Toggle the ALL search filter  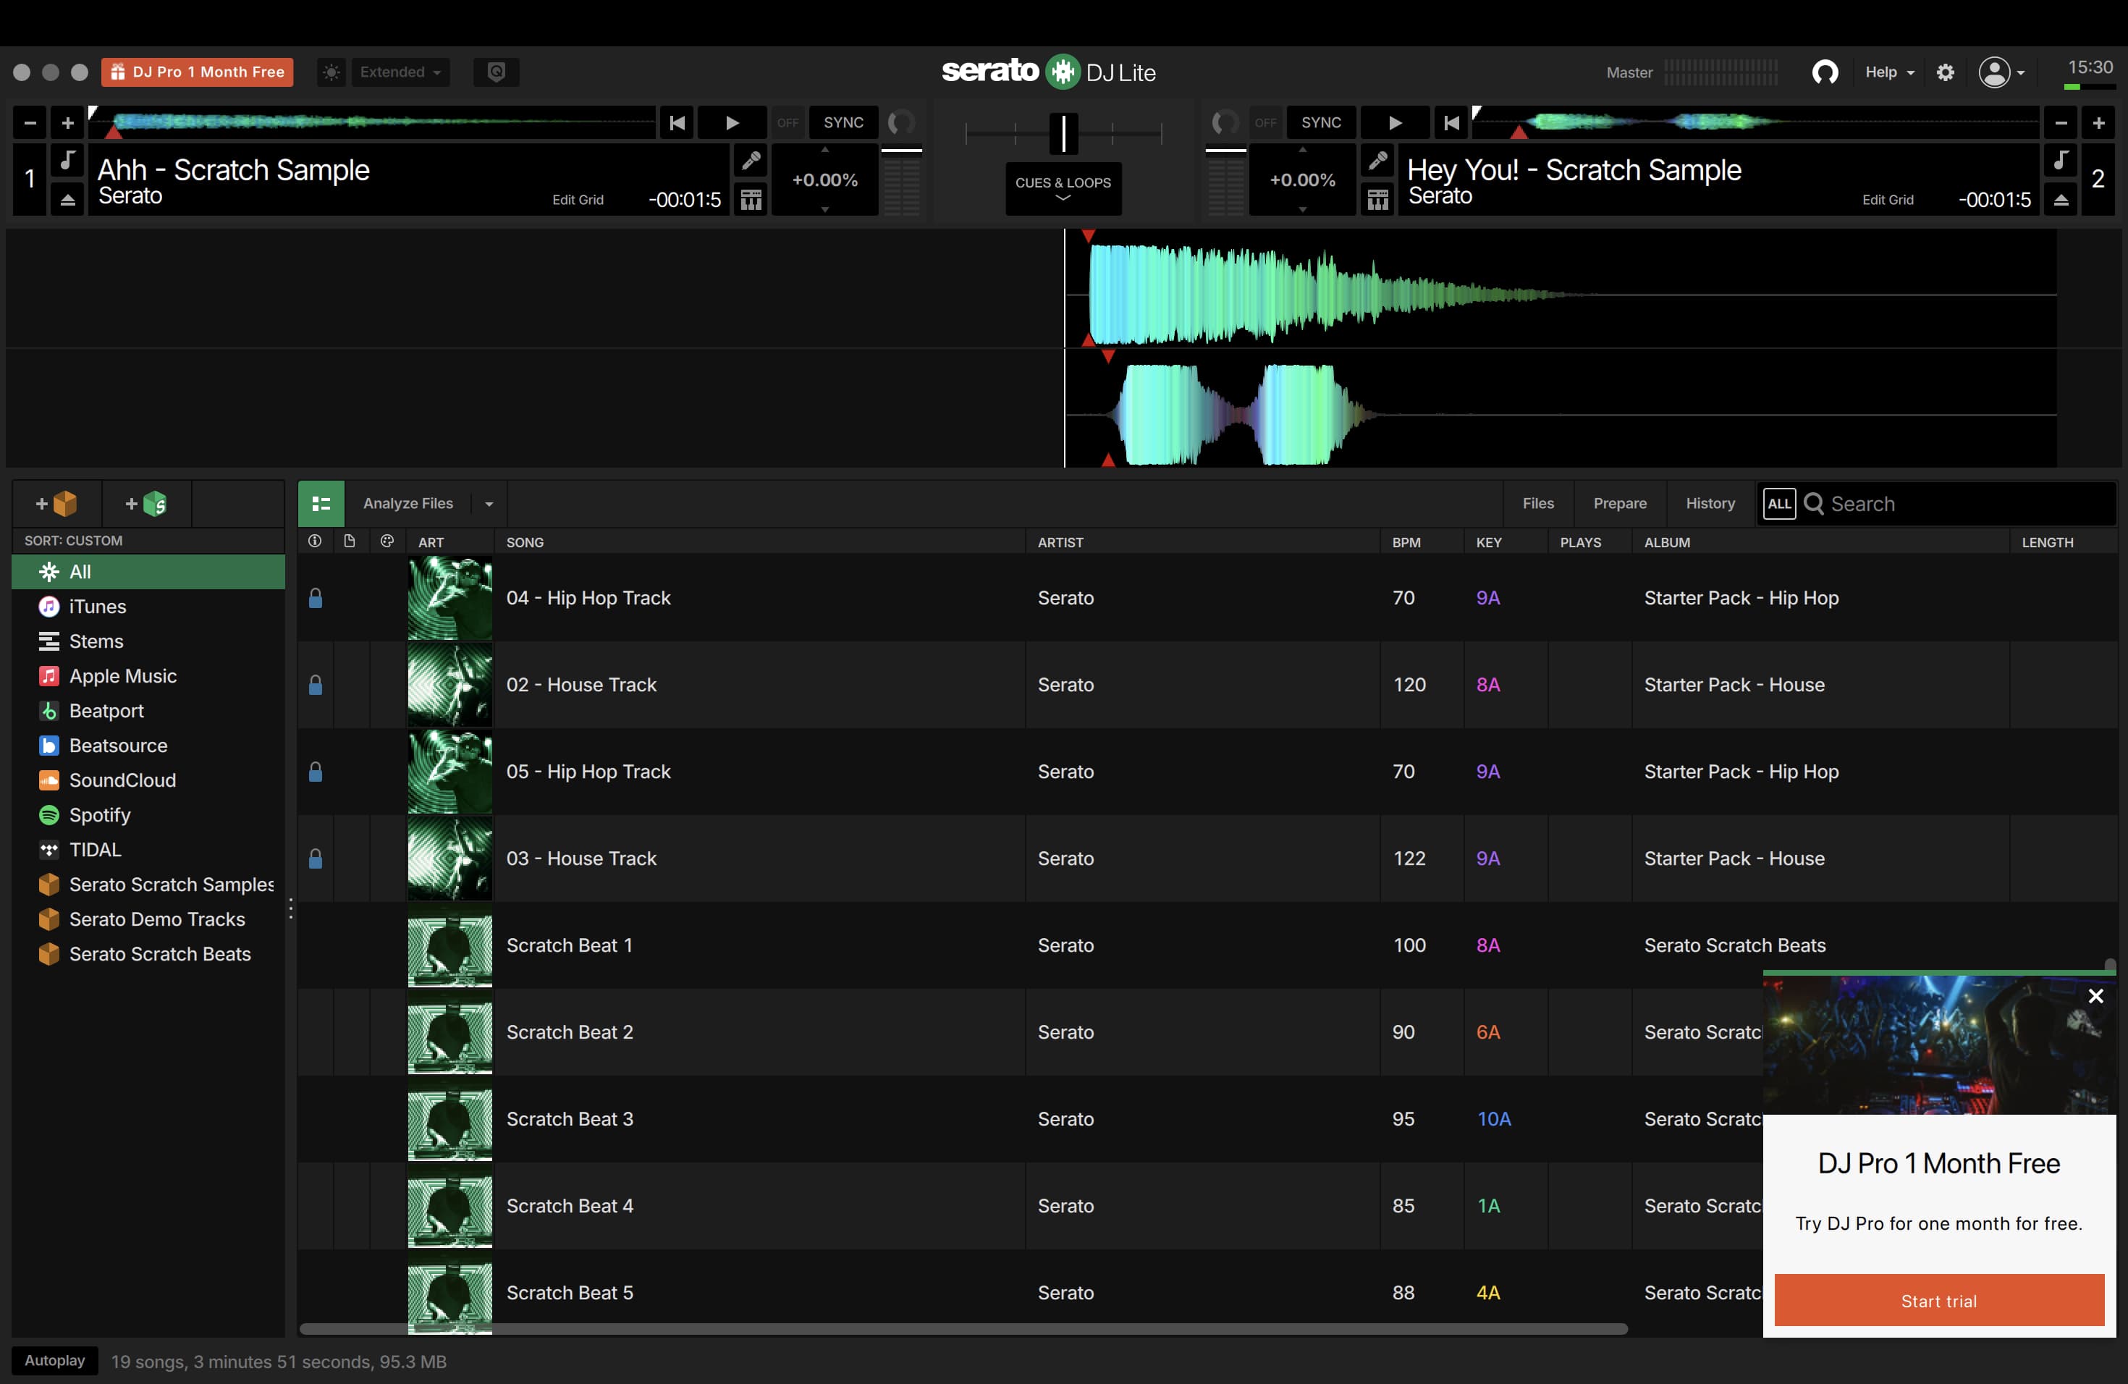pos(1779,503)
